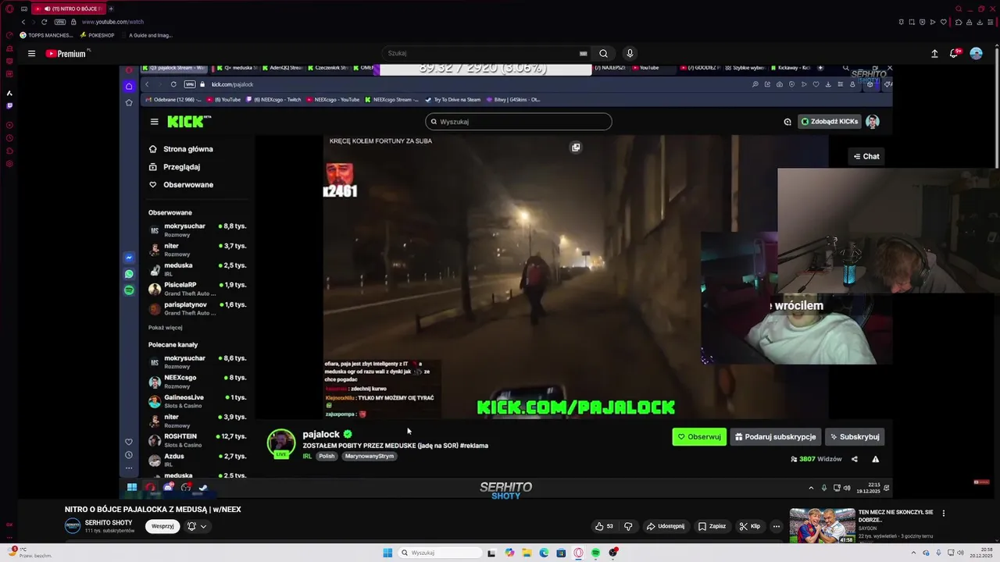Select the NITRO O BÓJCE browser tab
This screenshot has width=1000, height=562.
coord(69,9)
